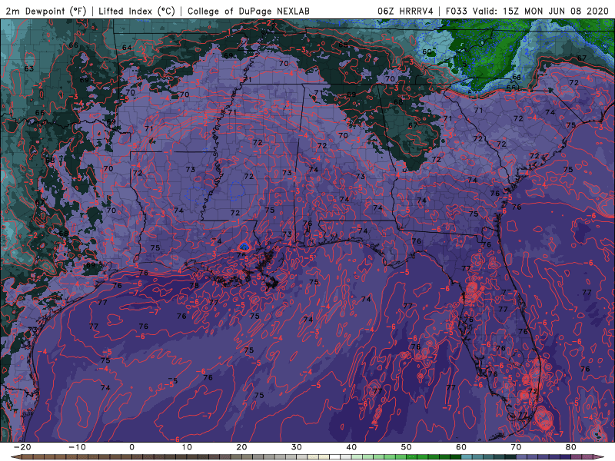Image resolution: width=615 pixels, height=461 pixels.
Task: Click the 30 label on the color scale
Action: coord(297,447)
